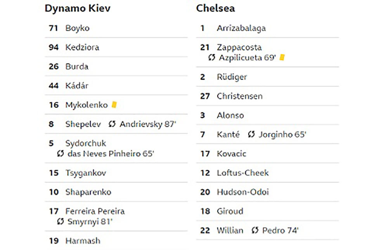The height and width of the screenshot is (250, 388).
Task: Click on Kedziora number 94
Action: point(116,47)
